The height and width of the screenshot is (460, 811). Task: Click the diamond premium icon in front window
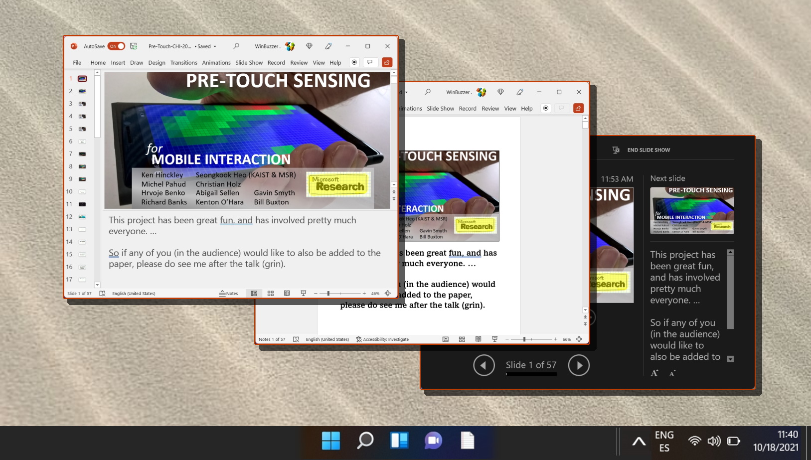pos(309,46)
